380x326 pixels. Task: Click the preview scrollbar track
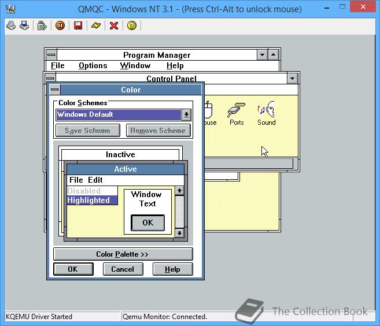(179, 212)
